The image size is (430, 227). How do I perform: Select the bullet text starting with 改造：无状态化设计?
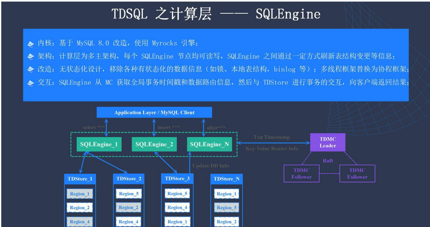pos(223,69)
